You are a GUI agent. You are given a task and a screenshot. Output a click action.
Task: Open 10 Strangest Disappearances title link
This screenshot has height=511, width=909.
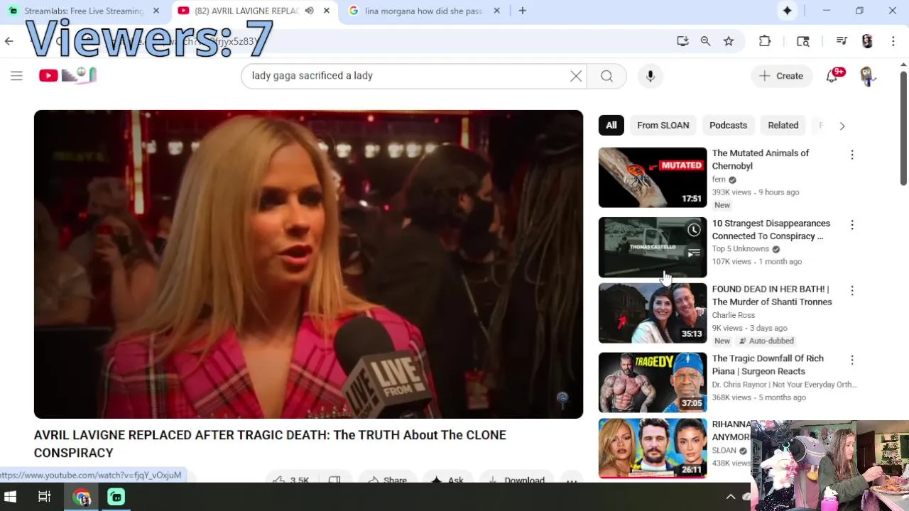click(771, 230)
